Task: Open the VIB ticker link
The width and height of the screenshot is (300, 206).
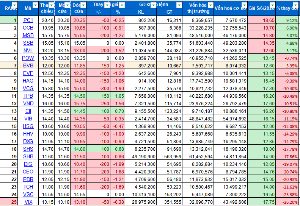Action: [28, 119]
